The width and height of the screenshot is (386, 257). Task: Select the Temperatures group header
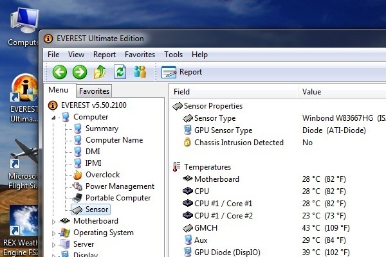[x=202, y=167]
